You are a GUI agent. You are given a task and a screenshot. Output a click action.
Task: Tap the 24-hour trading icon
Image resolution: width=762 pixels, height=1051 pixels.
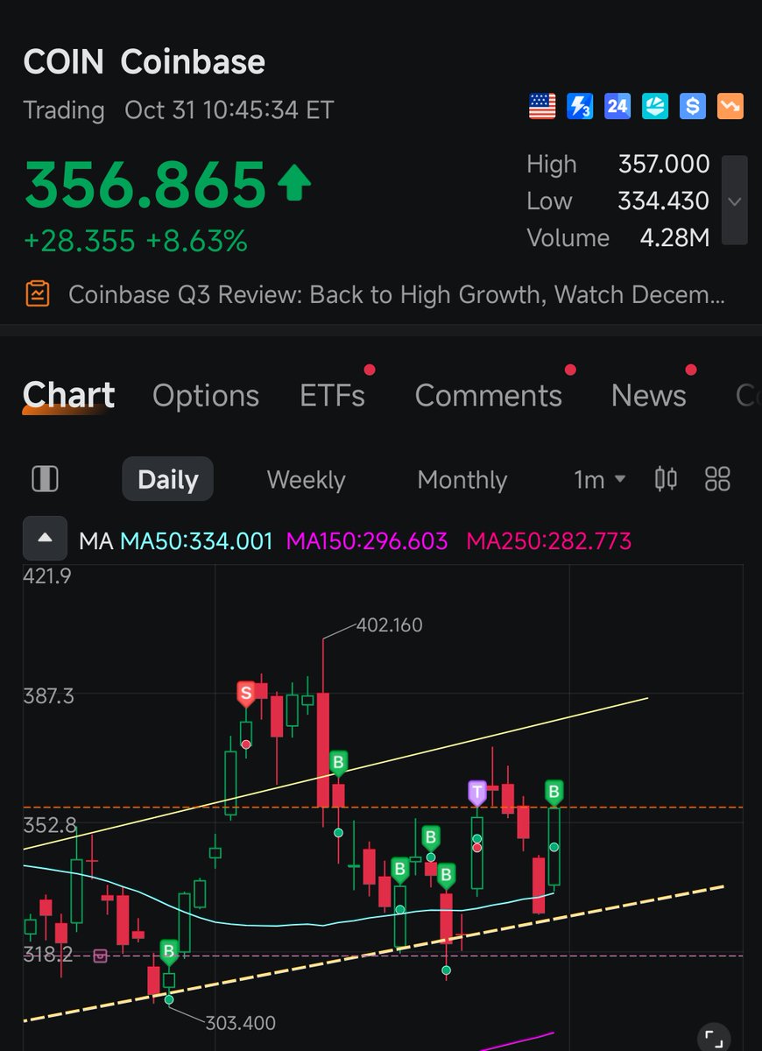click(x=617, y=107)
